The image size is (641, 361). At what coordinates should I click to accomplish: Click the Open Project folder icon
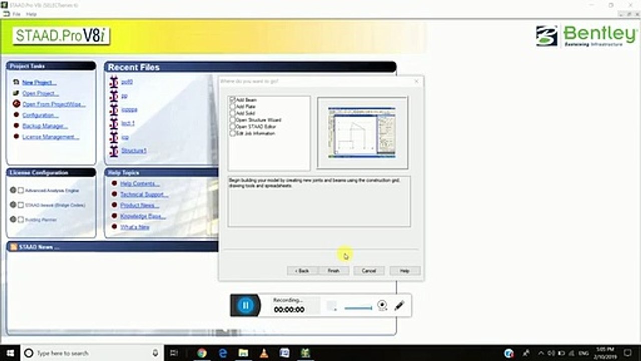(16, 93)
